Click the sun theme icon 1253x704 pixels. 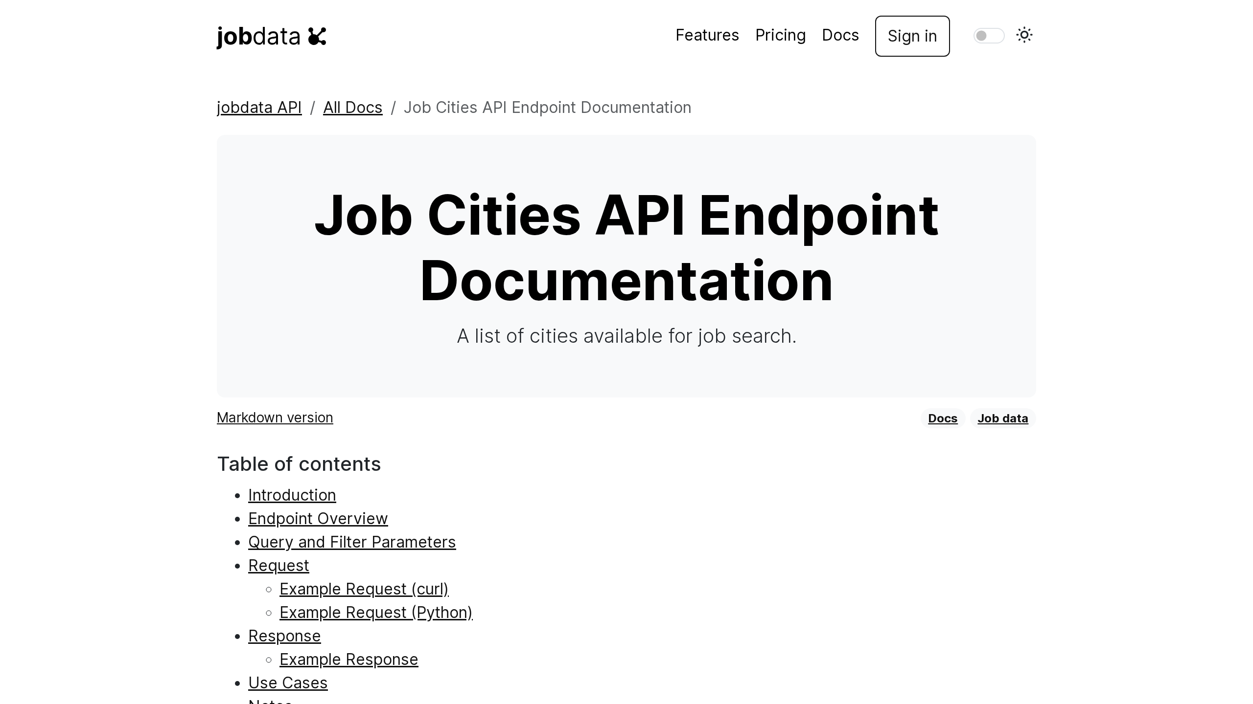pos(1024,35)
